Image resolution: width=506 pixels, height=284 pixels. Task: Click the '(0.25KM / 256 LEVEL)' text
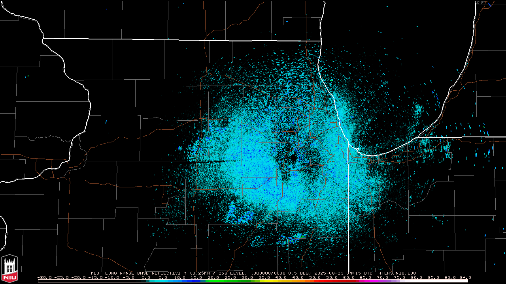(218, 273)
